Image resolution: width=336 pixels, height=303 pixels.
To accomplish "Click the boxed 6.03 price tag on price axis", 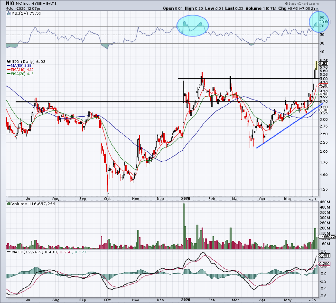I will 323,64.
